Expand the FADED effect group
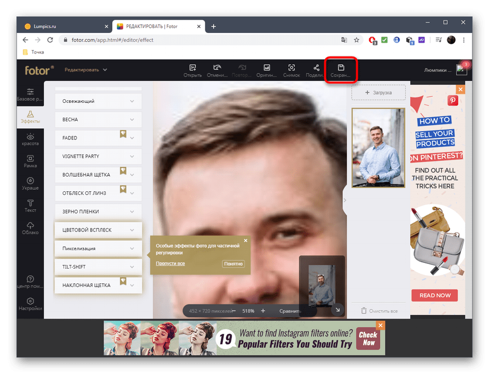Viewport: 489px width, 374px height. pyautogui.click(x=98, y=138)
